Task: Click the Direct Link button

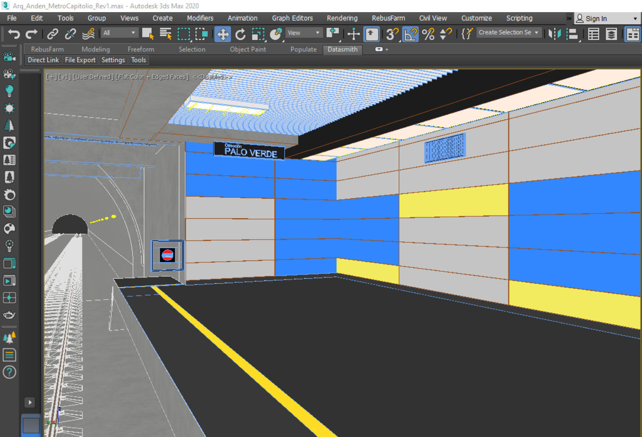Action: (x=43, y=60)
